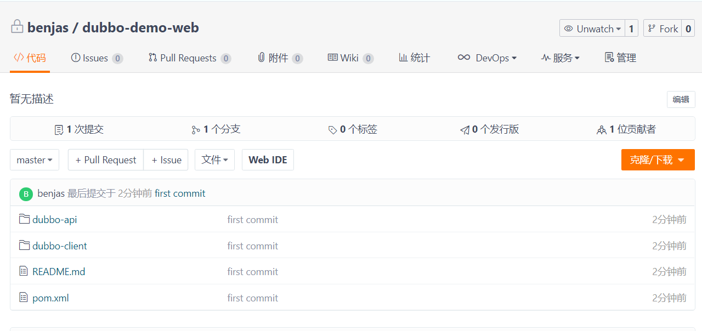Click benjas green avatar icon
Screen dimensions: 702x331
click(26, 194)
